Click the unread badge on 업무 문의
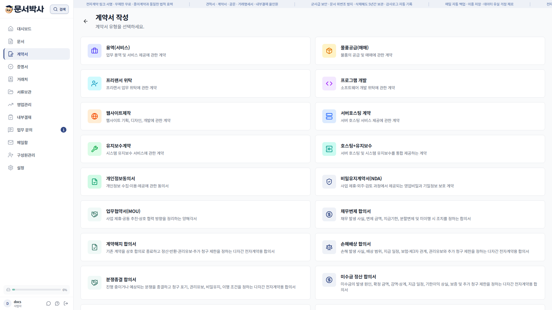The image size is (552, 310). 64,130
